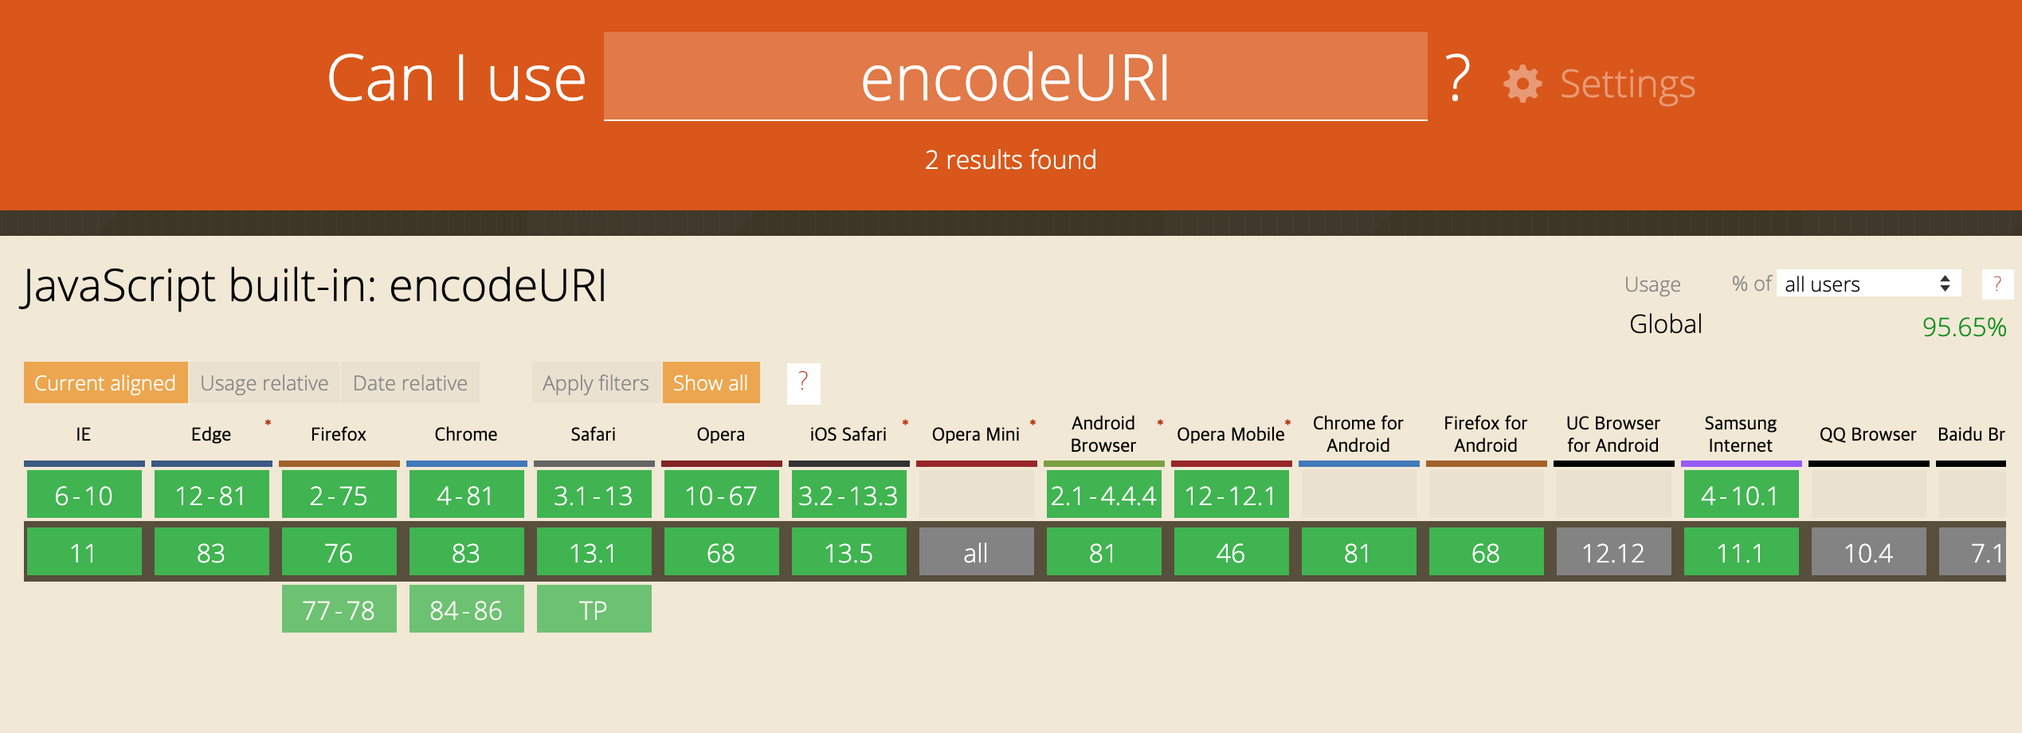
Task: Select UC Browser 12.12 cell
Action: [1614, 551]
